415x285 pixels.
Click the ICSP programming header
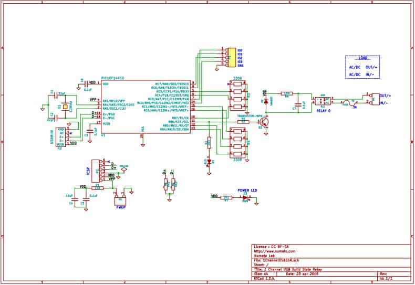95,170
